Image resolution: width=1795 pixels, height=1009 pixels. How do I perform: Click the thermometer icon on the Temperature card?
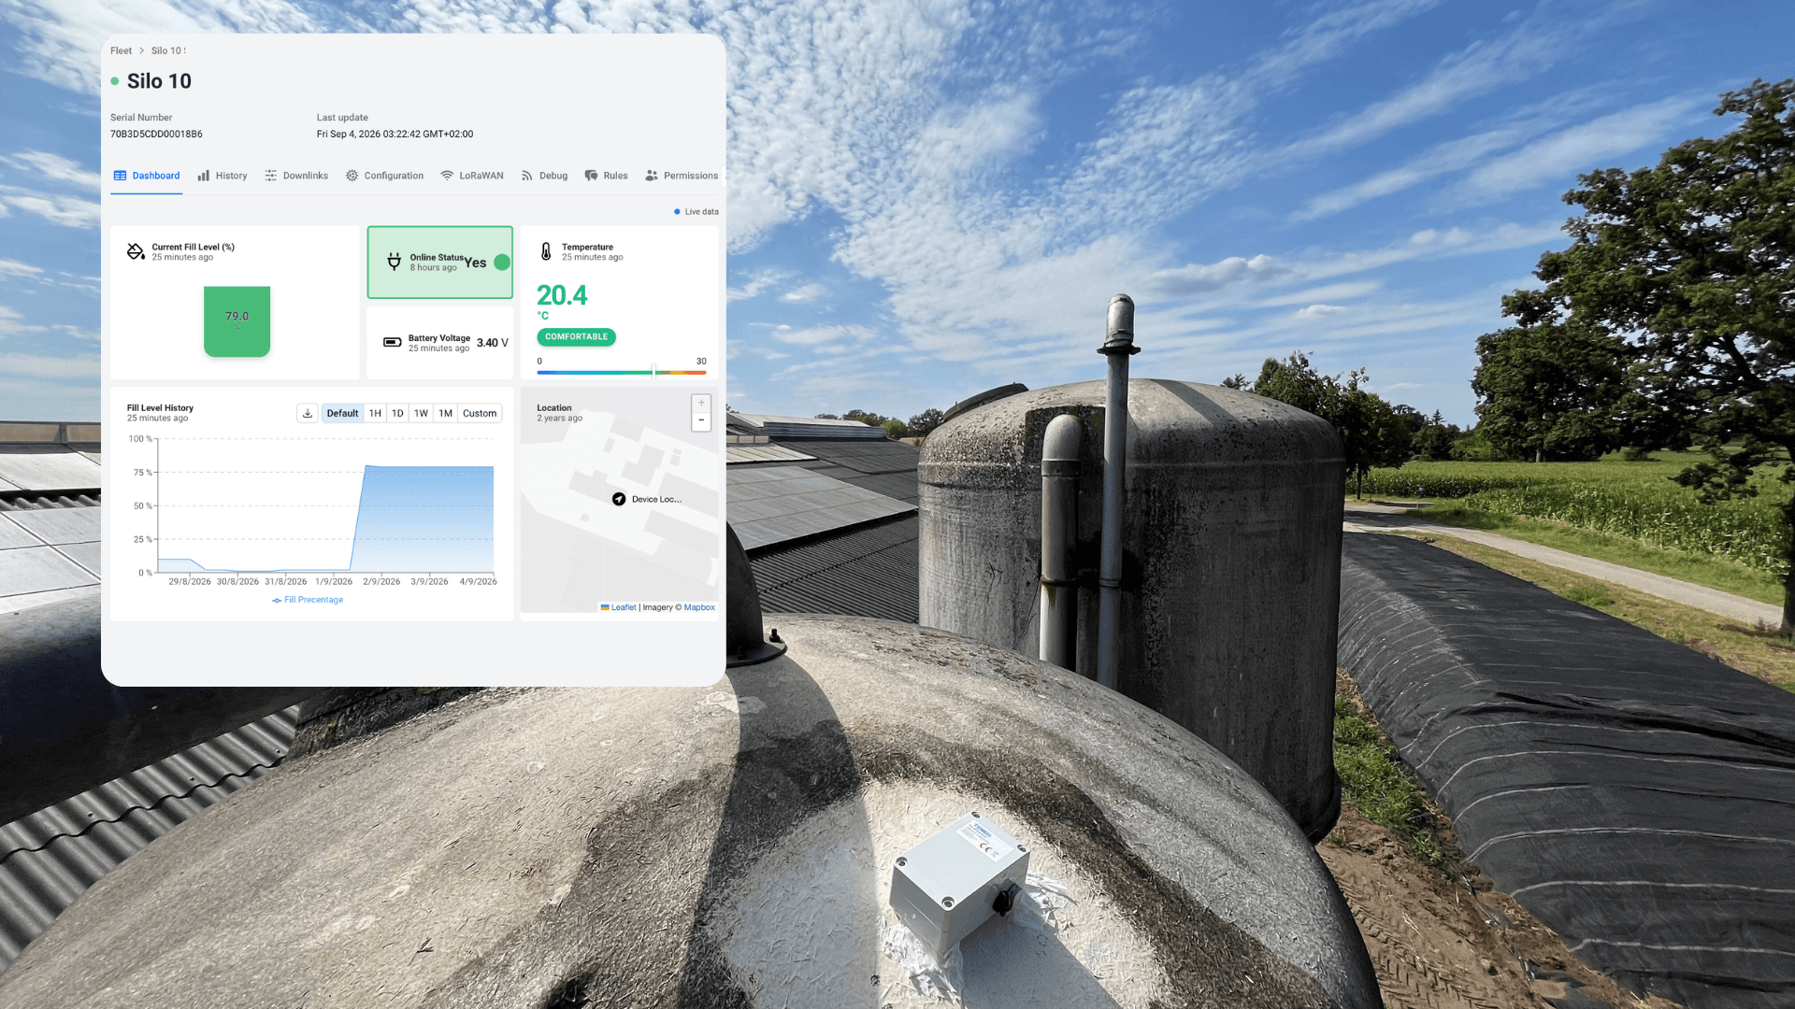point(546,251)
